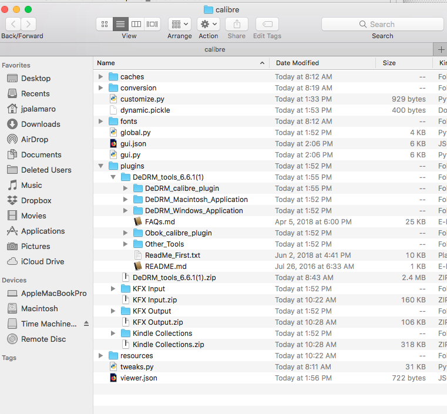Expand the Obok_calibre_plugin folder
Viewport: 447px width, 414px height.
tap(125, 233)
